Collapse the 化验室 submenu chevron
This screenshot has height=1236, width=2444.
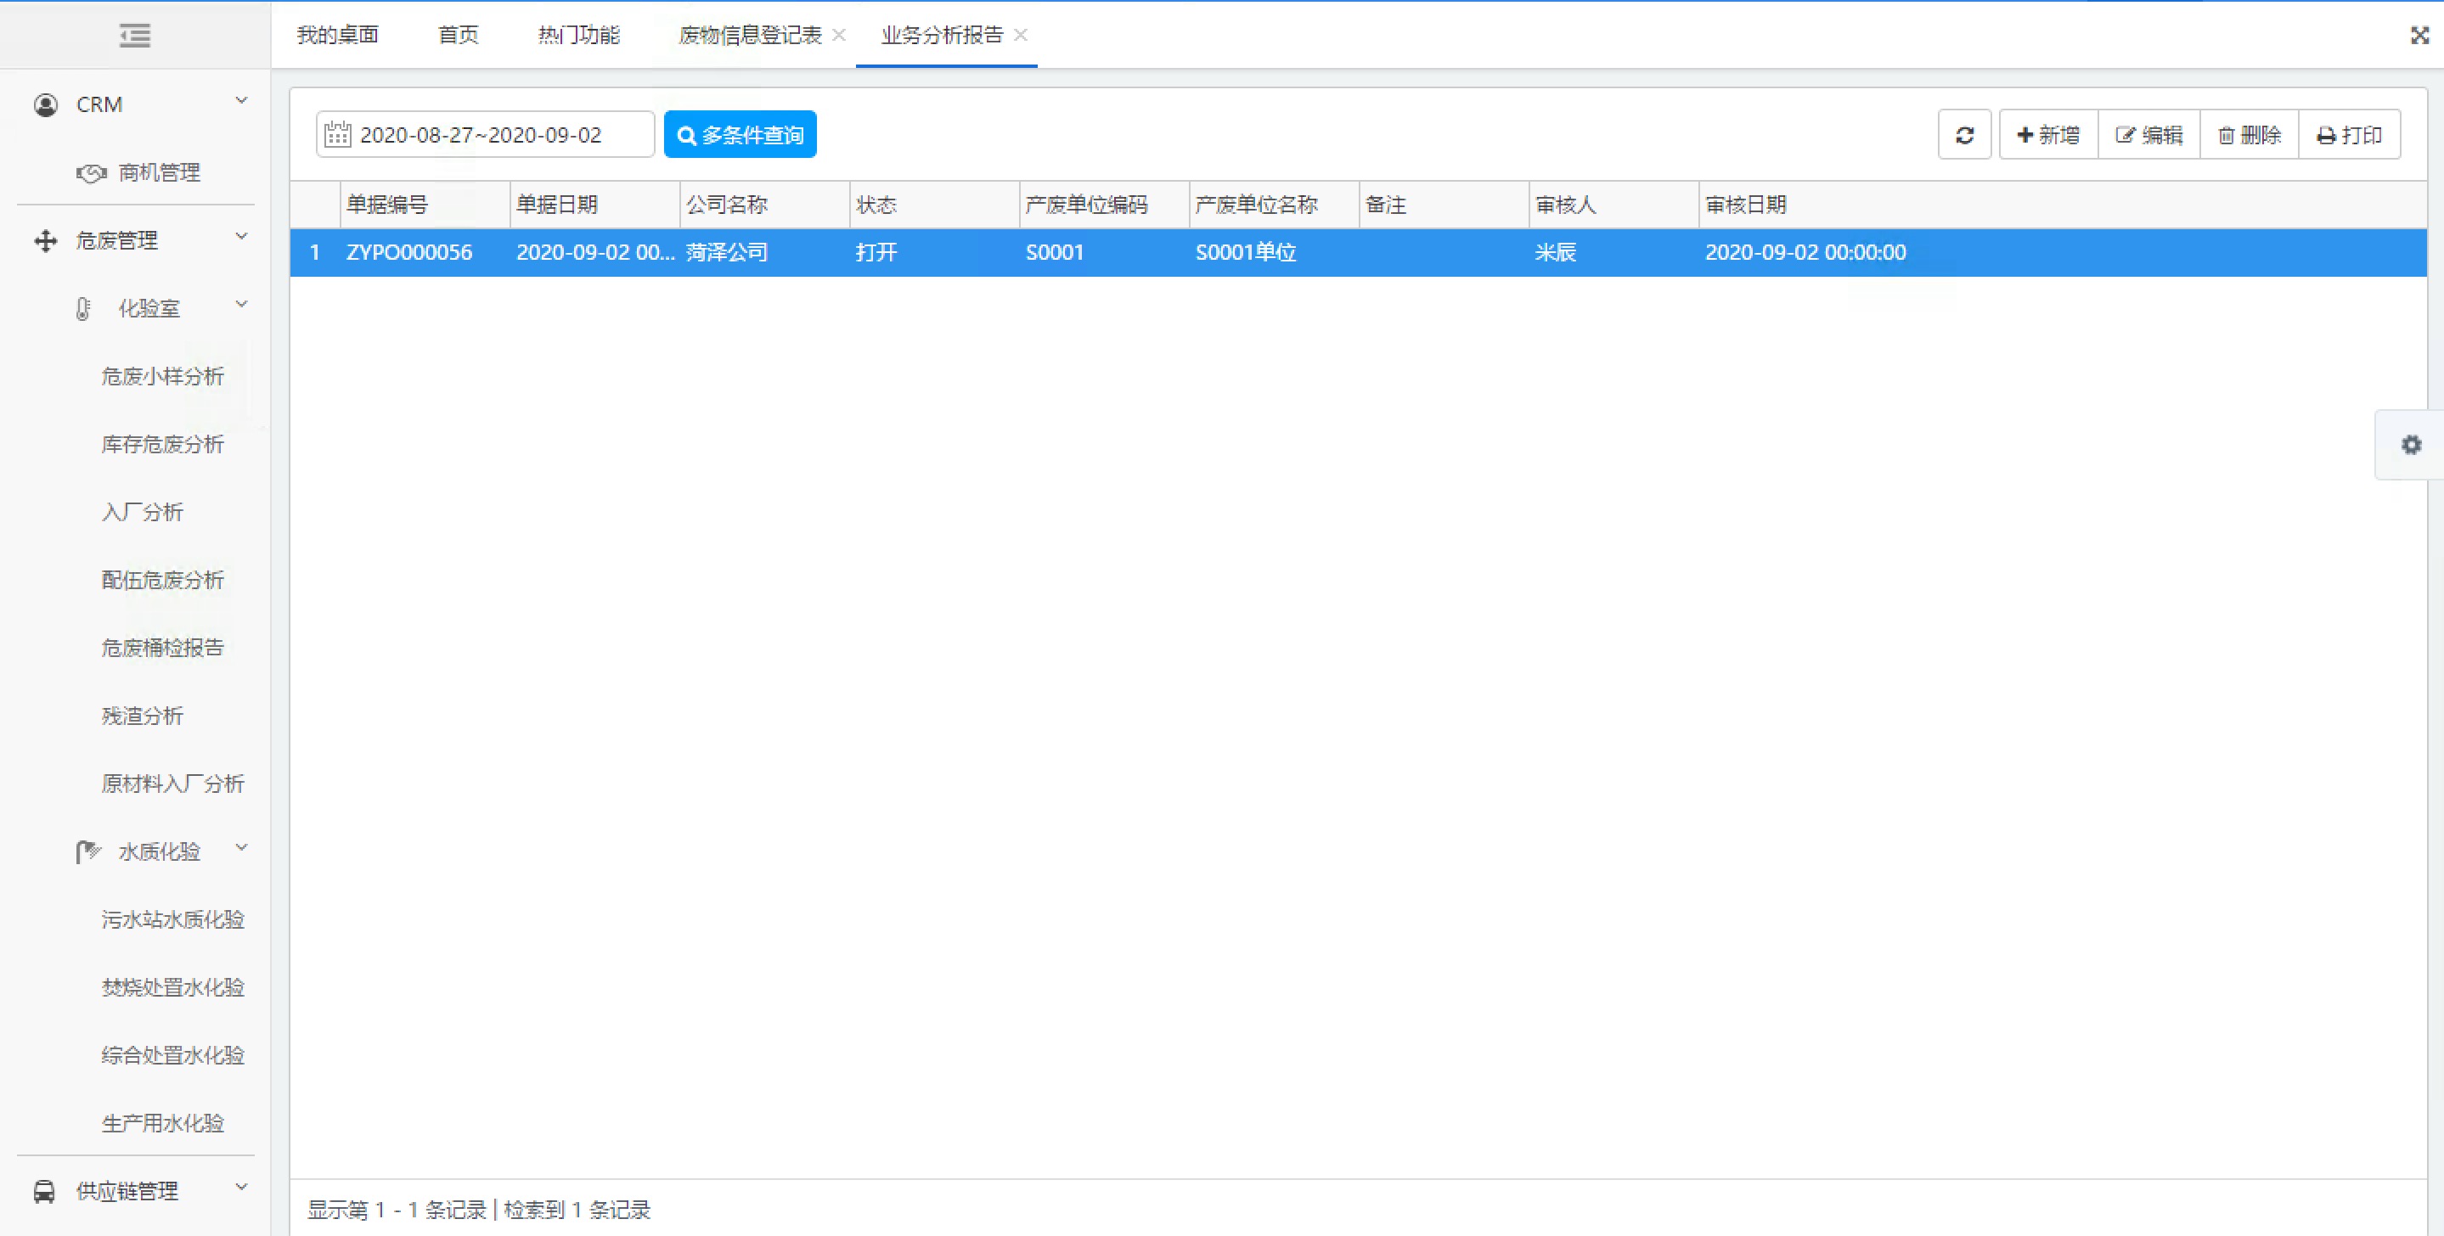[x=242, y=305]
